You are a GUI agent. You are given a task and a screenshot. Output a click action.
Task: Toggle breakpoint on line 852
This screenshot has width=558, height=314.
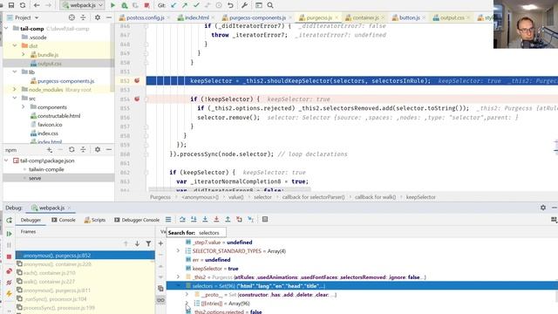[137, 81]
